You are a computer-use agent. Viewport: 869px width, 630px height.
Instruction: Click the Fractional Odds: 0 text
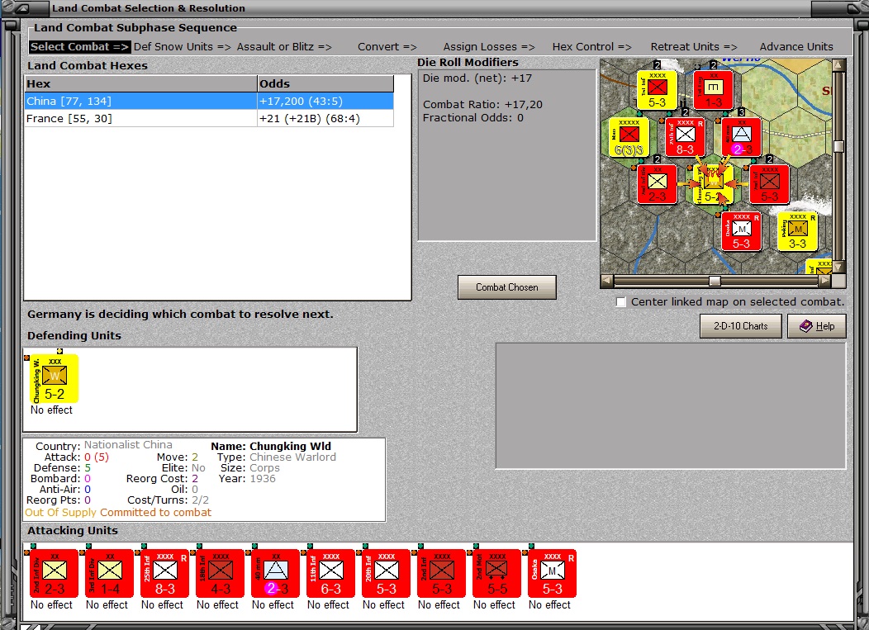pos(472,117)
